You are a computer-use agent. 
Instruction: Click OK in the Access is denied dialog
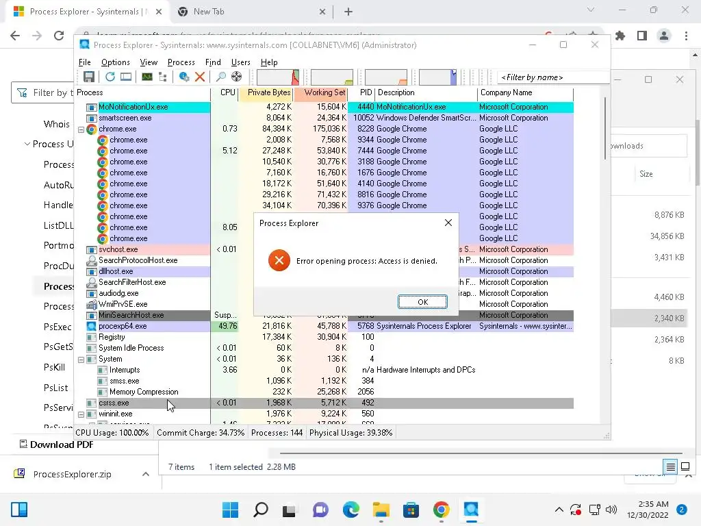pyautogui.click(x=422, y=302)
